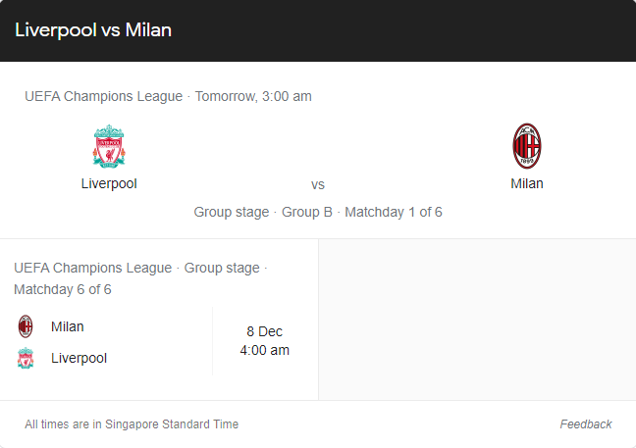Viewport: 636px width, 448px height.
Task: Click the small Milan crest in fixture list
Action: [x=26, y=326]
